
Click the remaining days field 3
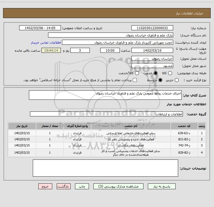80,50
